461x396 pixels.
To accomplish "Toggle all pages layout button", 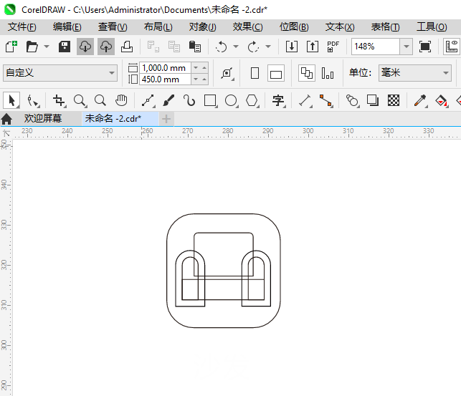I will point(307,73).
